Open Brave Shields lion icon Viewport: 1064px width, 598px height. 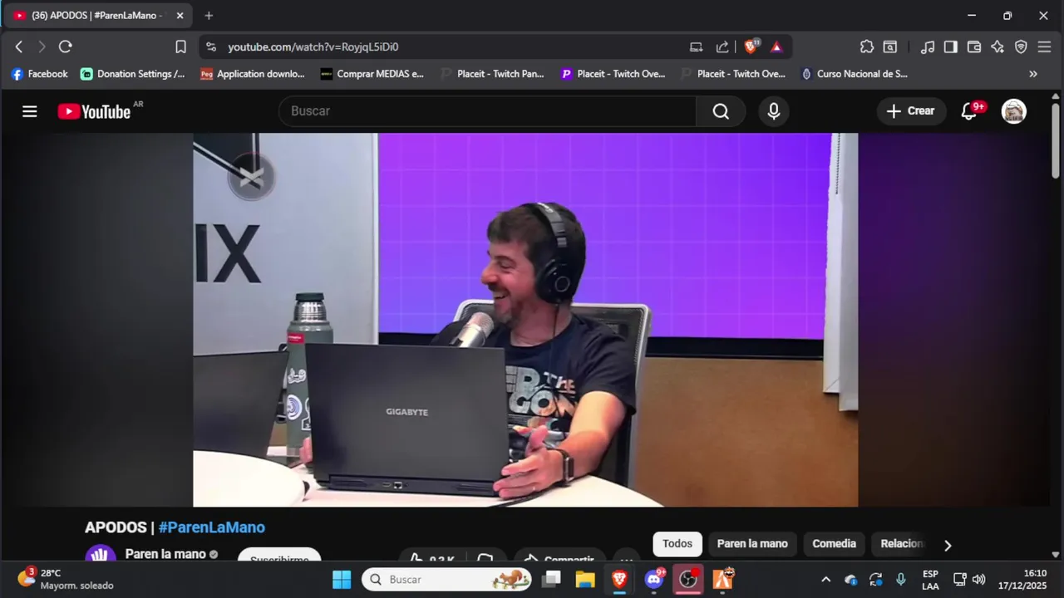751,47
